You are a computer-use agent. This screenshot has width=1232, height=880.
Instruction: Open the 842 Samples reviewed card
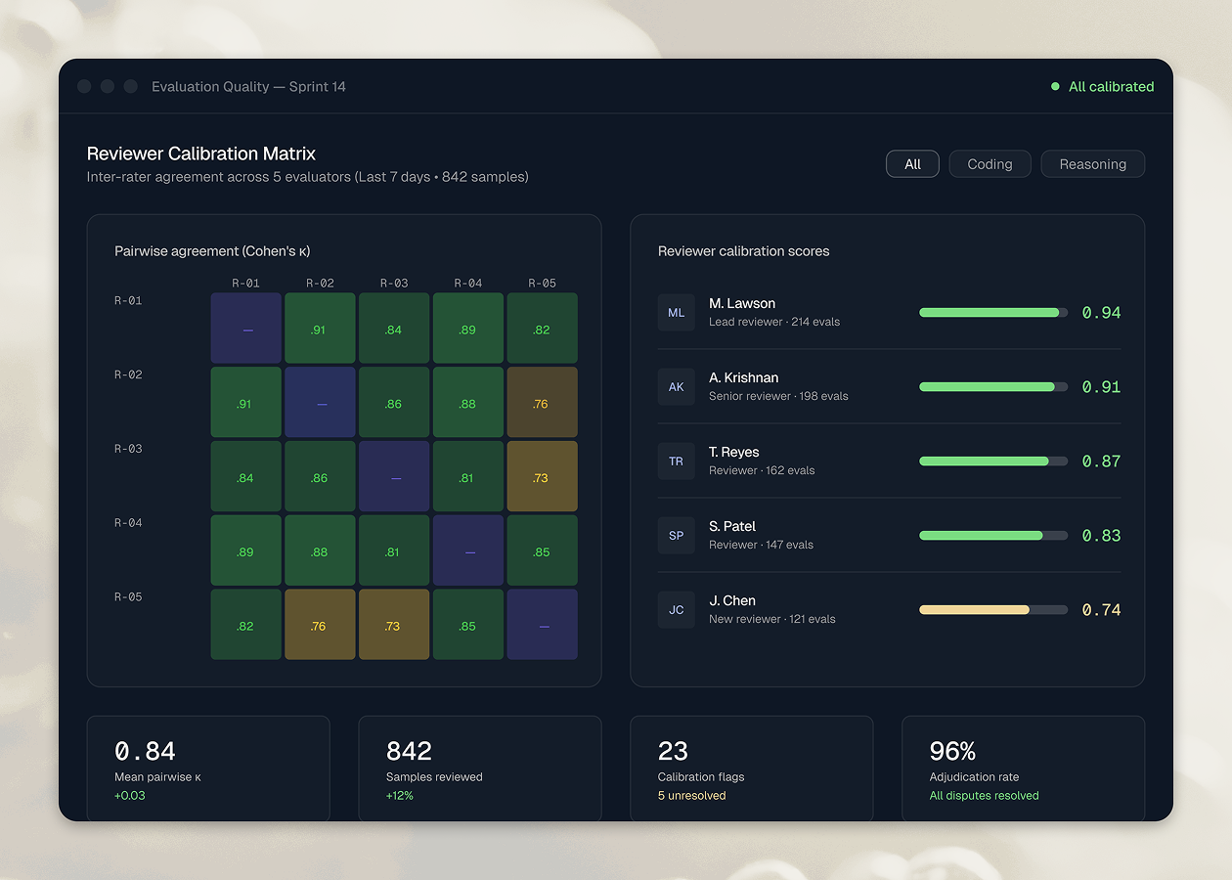tap(480, 769)
